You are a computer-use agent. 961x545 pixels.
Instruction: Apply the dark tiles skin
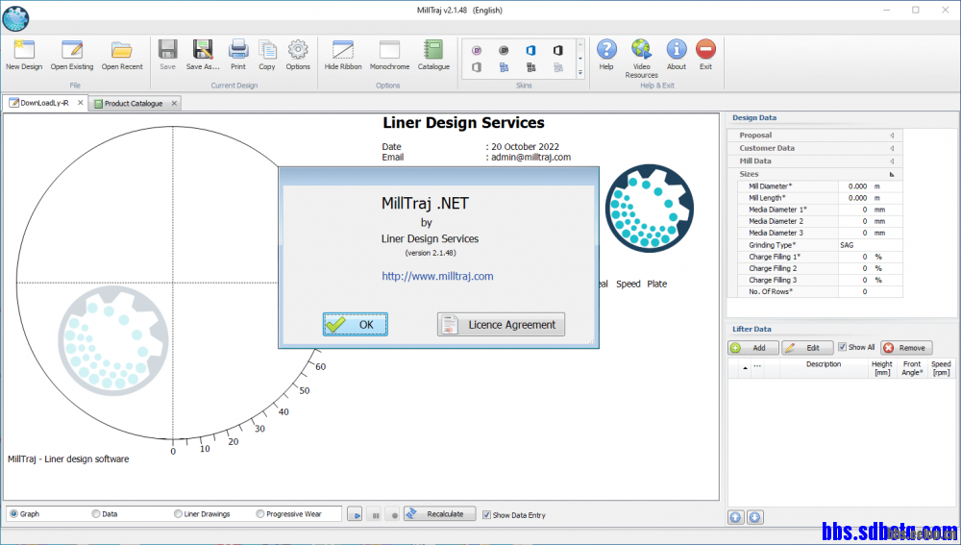pos(530,67)
